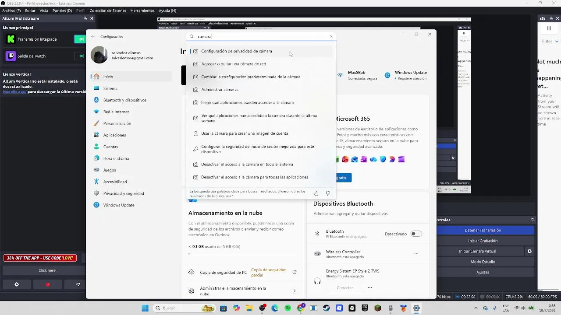Expand 'Administrar el almacenamiento en la nube'
Screen dimensions: 561x315
[242, 290]
